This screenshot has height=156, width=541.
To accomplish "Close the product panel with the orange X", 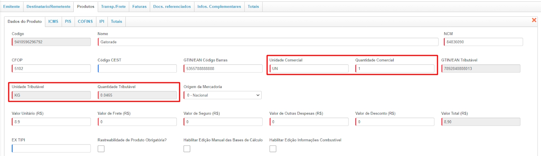I will click(534, 20).
